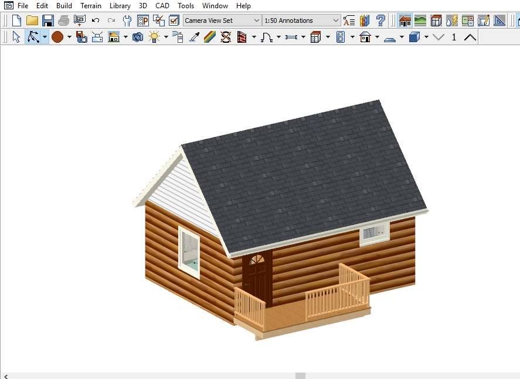Open the 1:50 Annotations dropdown
Screen dimensions: 520x379
coord(301,21)
